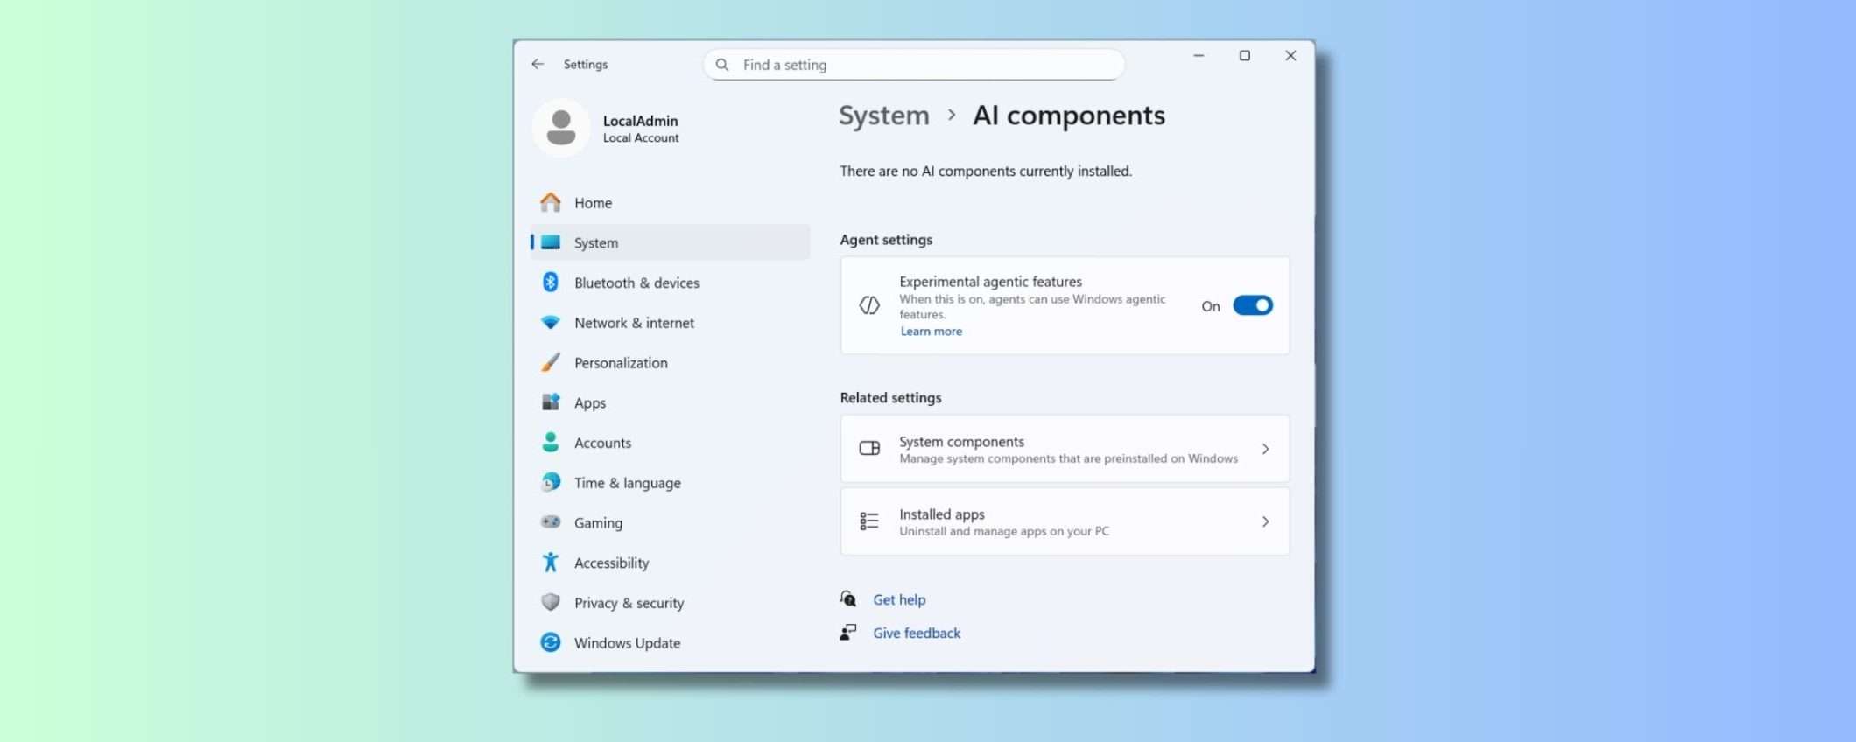Click the Network & internet Wi-Fi icon
Image resolution: width=1856 pixels, height=742 pixels.
point(550,323)
